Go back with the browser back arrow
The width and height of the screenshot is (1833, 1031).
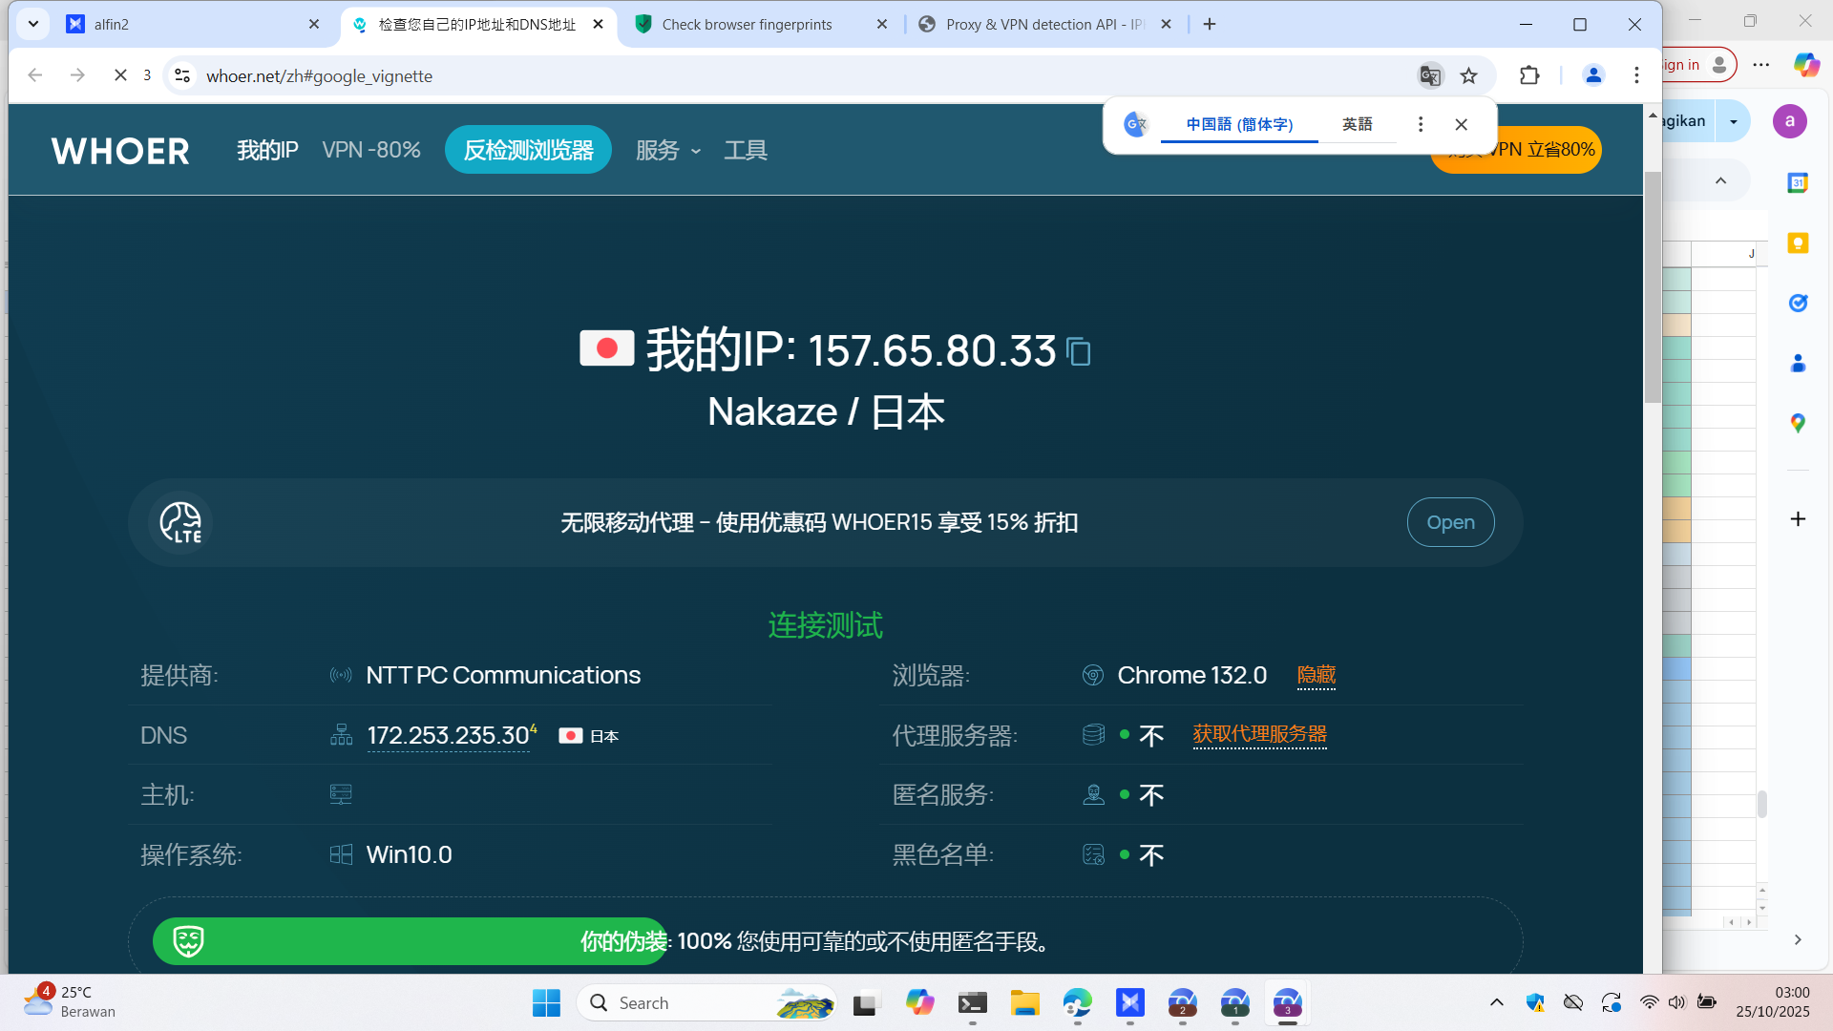coord(35,75)
